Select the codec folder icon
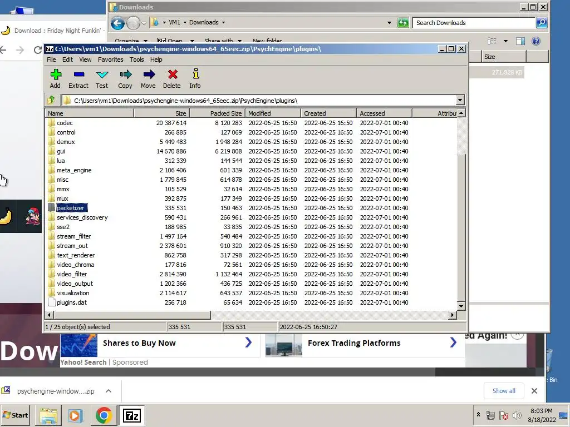This screenshot has width=570, height=427. (x=51, y=123)
